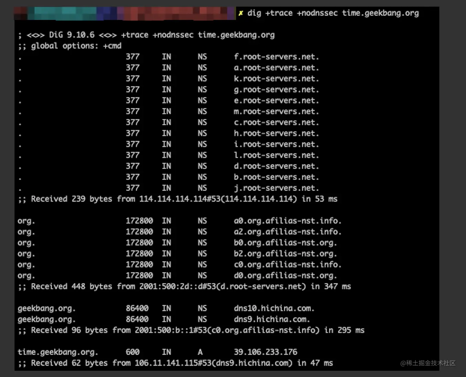The width and height of the screenshot is (466, 377).
Task: Click the Received 239 bytes from 114.114.114.114 line
Action: (178, 199)
